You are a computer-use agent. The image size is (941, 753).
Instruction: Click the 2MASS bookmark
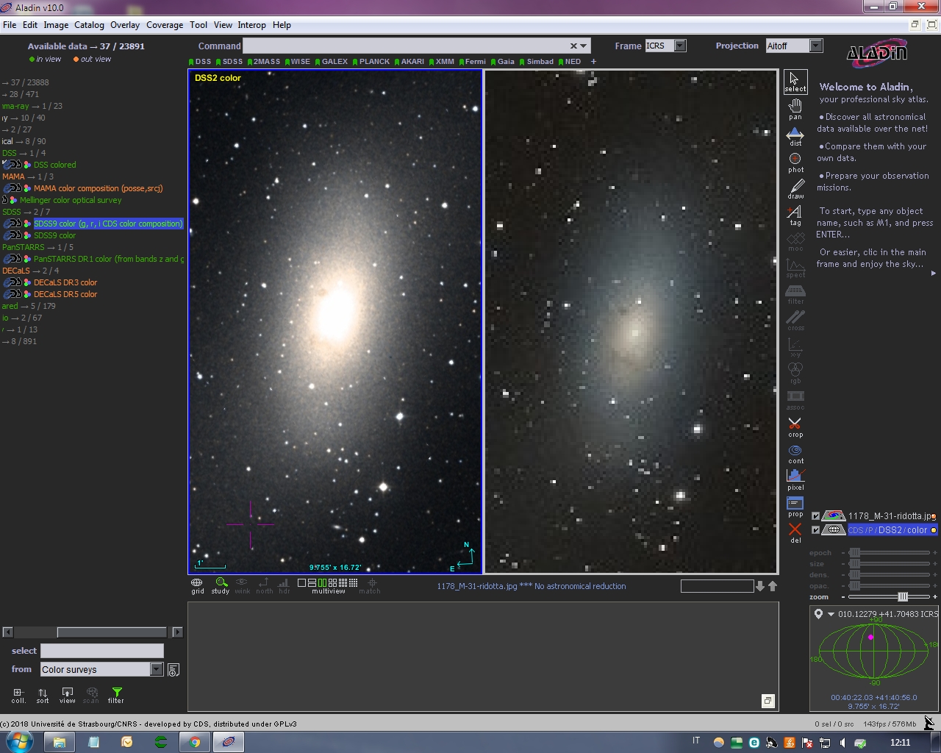point(263,62)
